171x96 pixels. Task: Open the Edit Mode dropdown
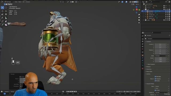pyautogui.click(x=9, y=2)
